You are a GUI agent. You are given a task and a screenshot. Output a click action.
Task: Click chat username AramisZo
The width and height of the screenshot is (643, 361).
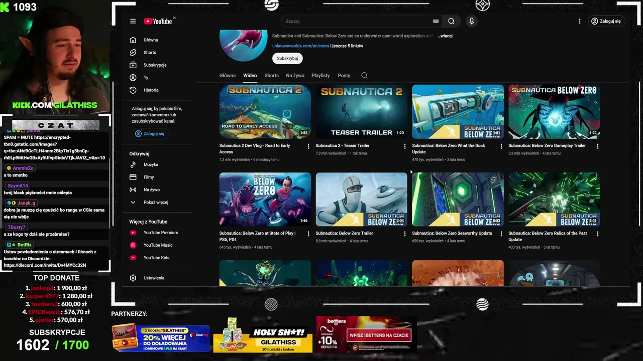click(x=23, y=168)
